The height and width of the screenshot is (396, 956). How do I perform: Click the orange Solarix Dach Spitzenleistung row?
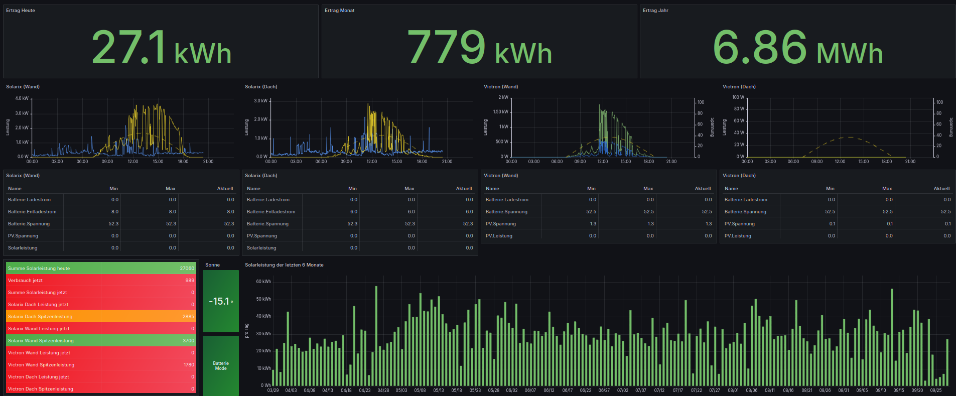100,317
